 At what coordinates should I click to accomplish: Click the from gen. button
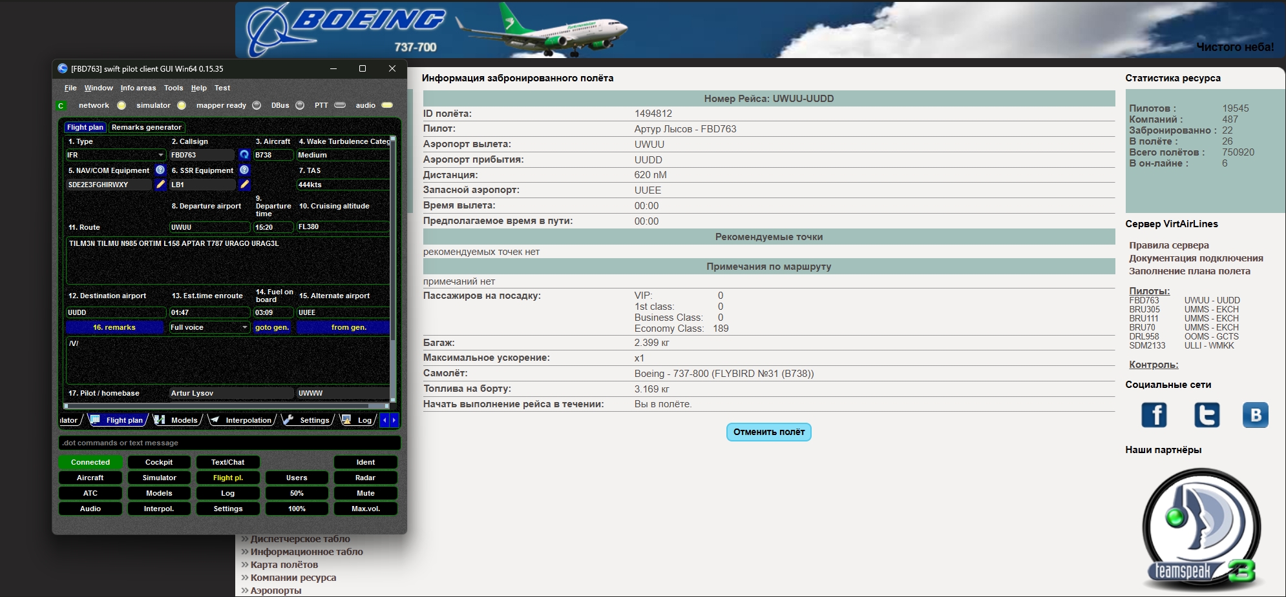[343, 327]
